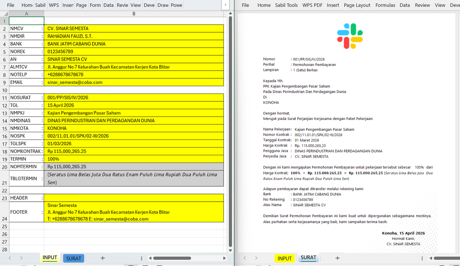This screenshot has width=460, height=266.
Task: Open Formulas tab in right window
Action: [385, 5]
